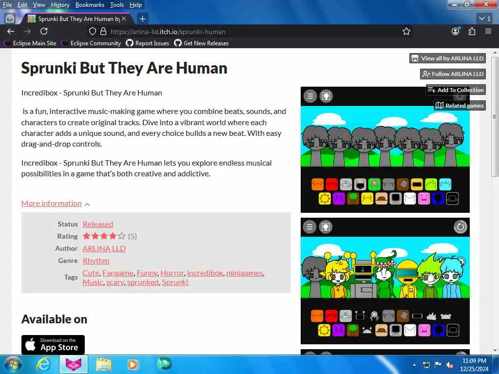
Task: Open the incredibox tag
Action: pyautogui.click(x=205, y=273)
